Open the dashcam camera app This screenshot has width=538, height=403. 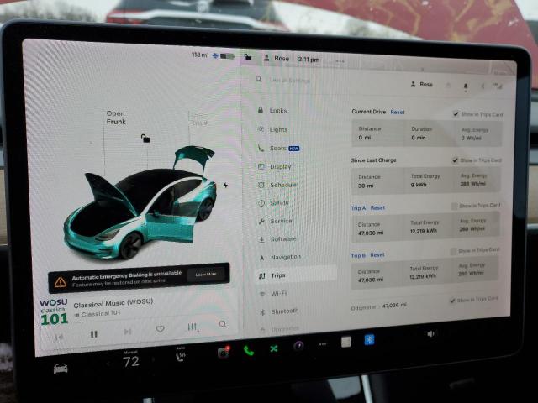tap(224, 352)
